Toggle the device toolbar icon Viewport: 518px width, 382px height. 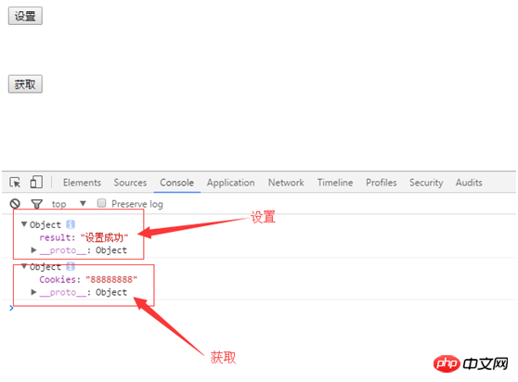36,182
